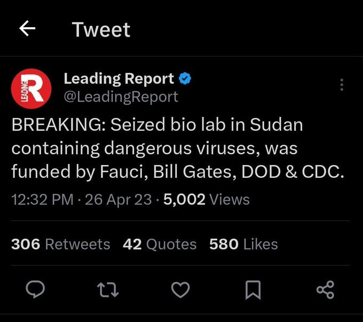The image size is (363, 322).
Task: Reply using the speech bubble icon
Action: pyautogui.click(x=35, y=289)
